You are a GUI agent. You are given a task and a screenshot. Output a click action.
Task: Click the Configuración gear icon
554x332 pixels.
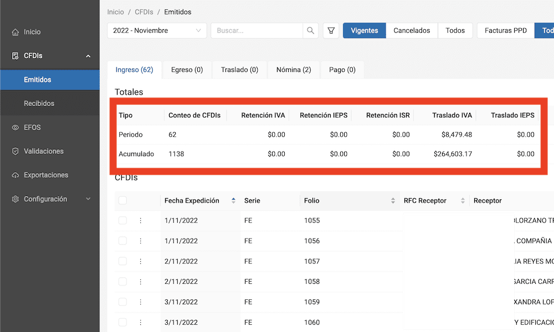point(16,199)
